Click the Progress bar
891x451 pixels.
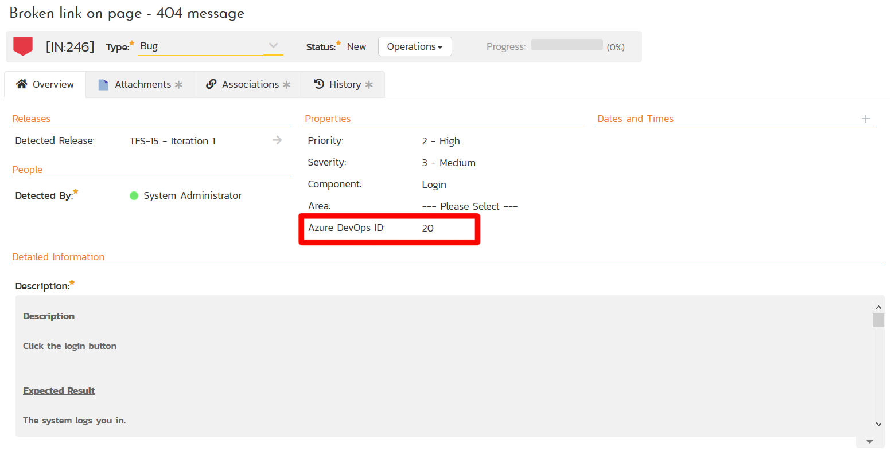(x=566, y=45)
